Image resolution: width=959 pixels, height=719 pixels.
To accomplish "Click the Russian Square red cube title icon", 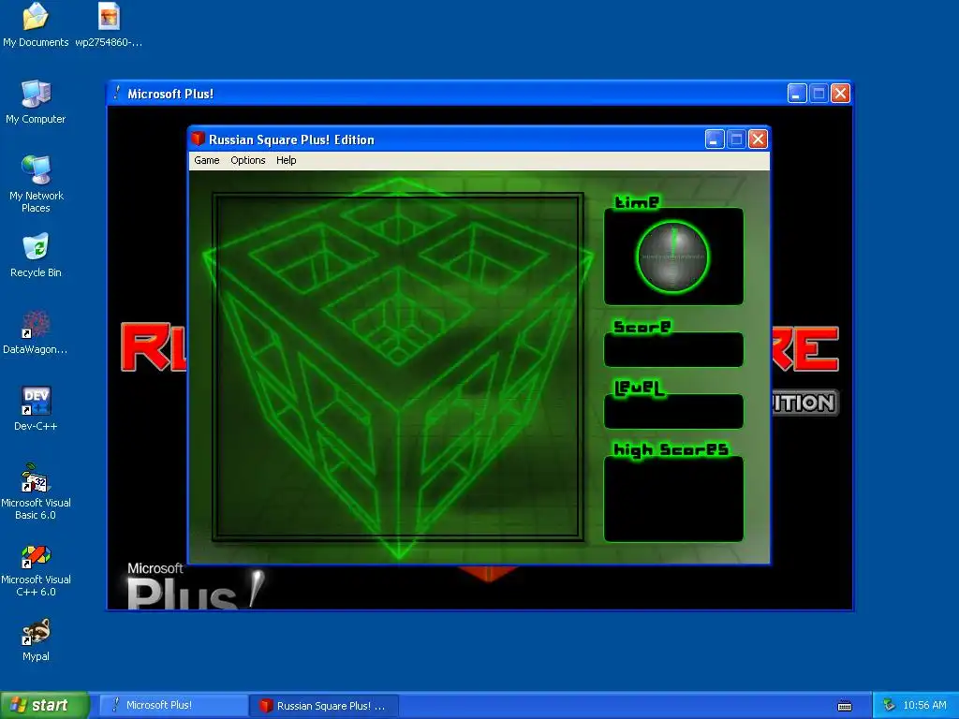I will [x=198, y=139].
